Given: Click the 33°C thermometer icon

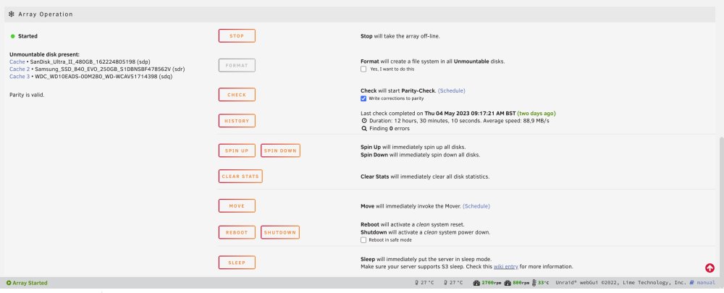Looking at the screenshot, I should pyautogui.click(x=534, y=283).
